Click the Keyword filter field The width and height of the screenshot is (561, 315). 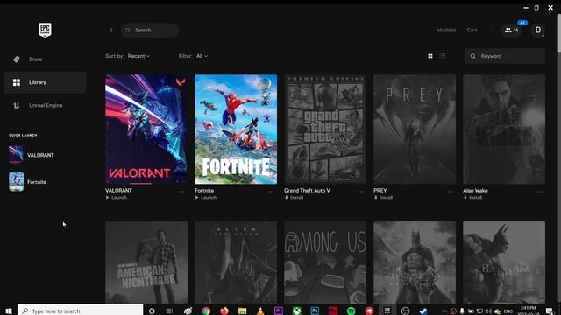(505, 56)
